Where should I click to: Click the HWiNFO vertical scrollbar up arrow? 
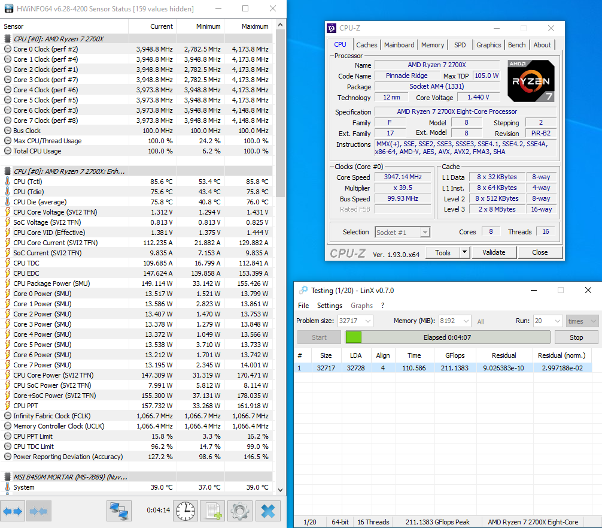(280, 25)
